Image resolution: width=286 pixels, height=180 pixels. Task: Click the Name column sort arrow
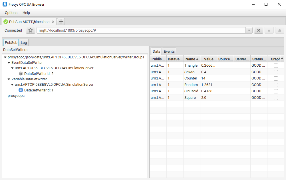tap(197, 59)
